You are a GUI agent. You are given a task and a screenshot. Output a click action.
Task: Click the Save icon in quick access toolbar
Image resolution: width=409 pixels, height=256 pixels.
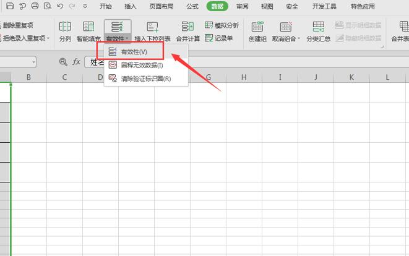pos(10,6)
